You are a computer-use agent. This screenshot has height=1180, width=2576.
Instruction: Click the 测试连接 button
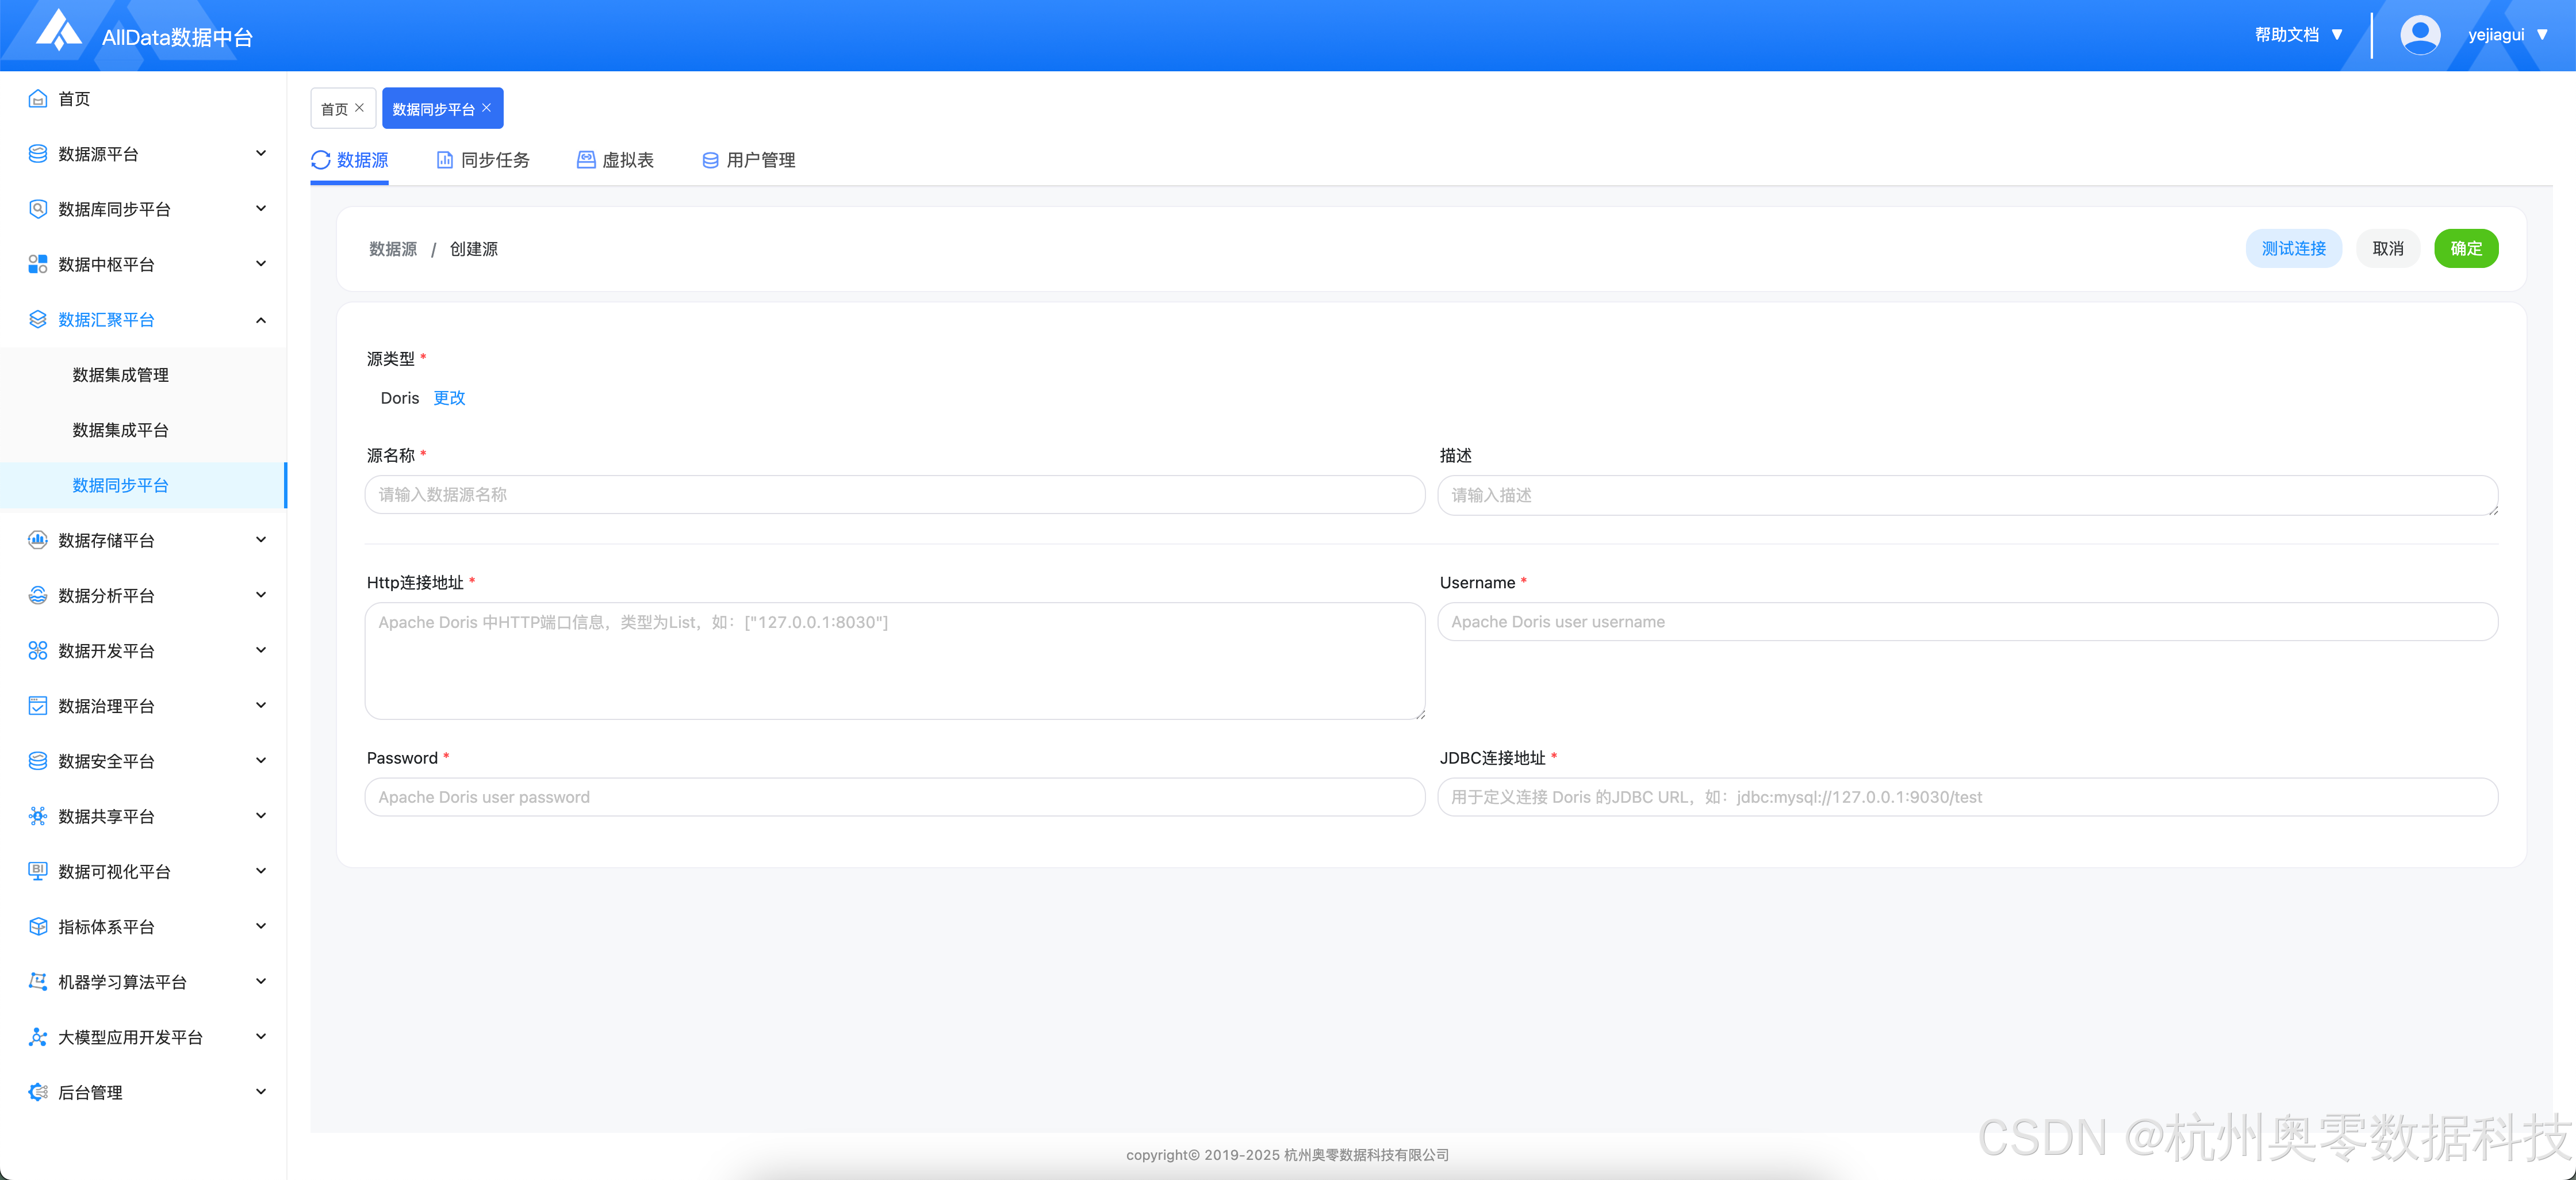(2293, 248)
